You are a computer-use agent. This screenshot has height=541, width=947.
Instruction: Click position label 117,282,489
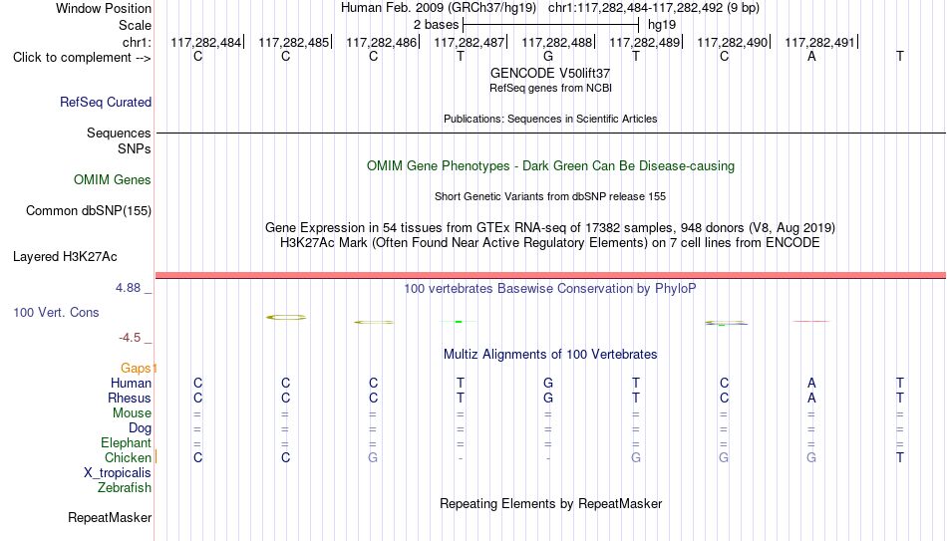click(x=644, y=42)
